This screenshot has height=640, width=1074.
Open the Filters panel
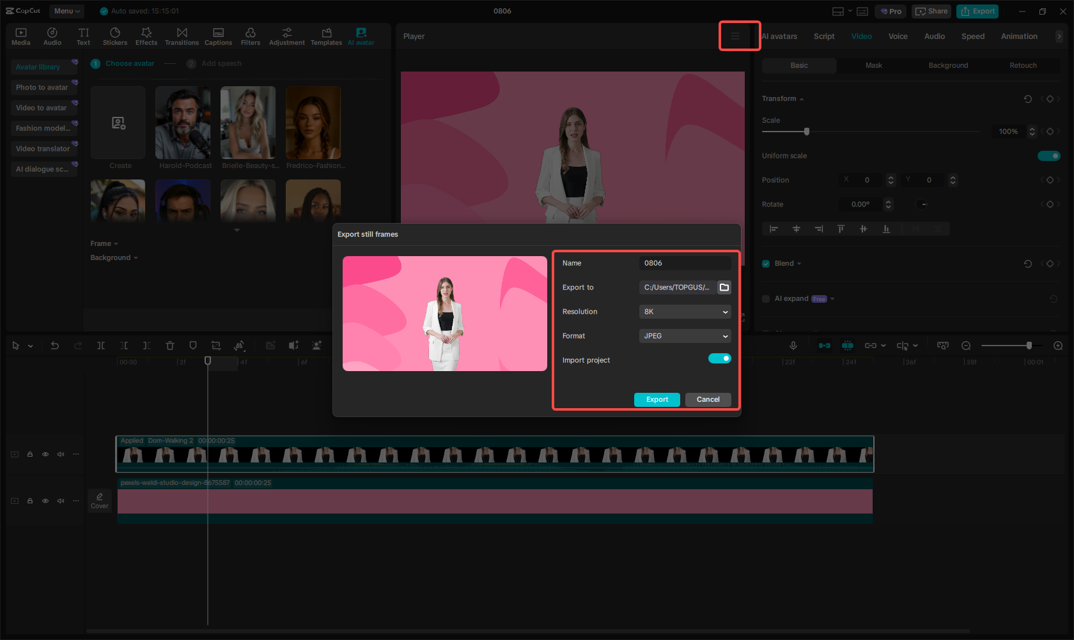click(x=250, y=36)
